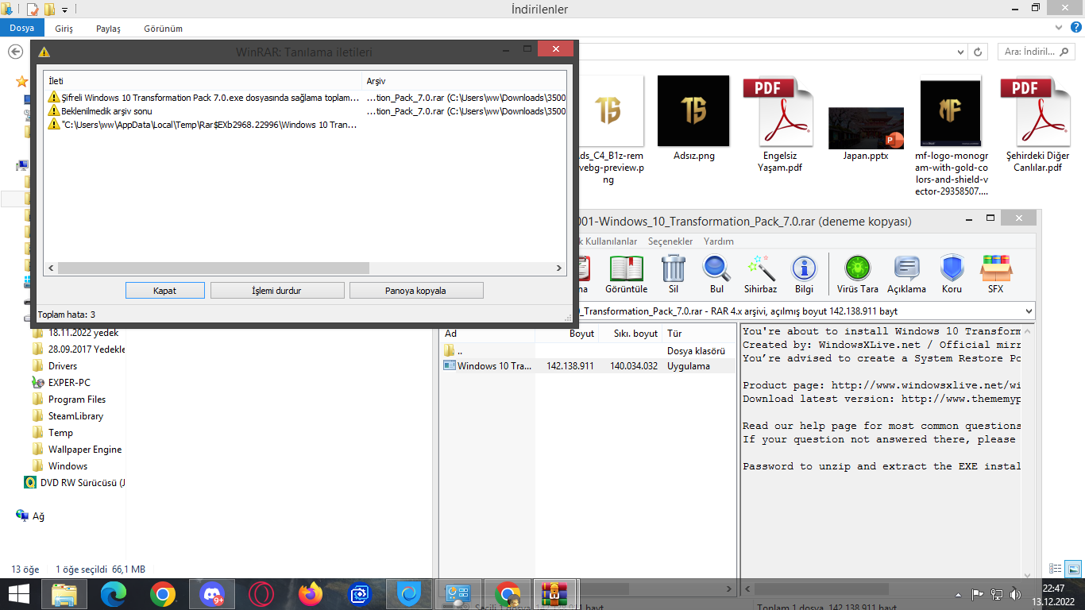Screen dimensions: 1085x610
Task: Select Ağ (Network) in the navigation pane
Action: coord(31,516)
